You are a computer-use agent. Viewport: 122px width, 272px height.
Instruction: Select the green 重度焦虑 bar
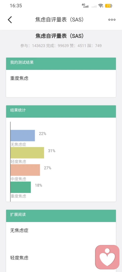[x=21, y=187]
